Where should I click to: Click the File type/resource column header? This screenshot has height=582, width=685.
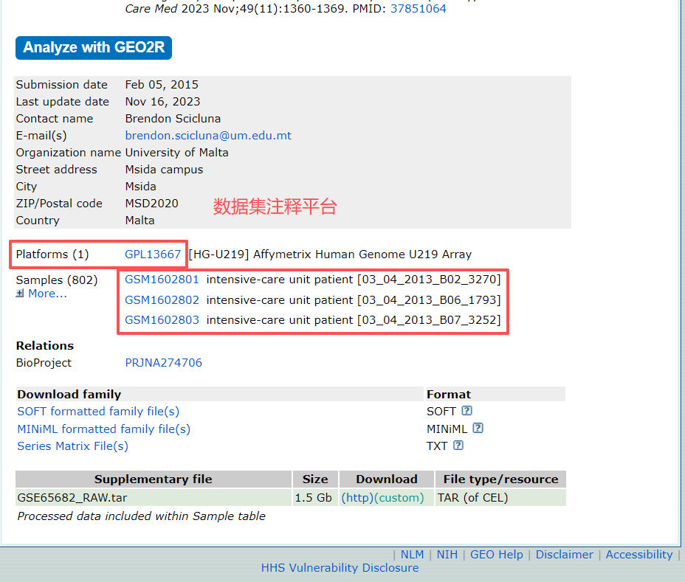tap(500, 479)
